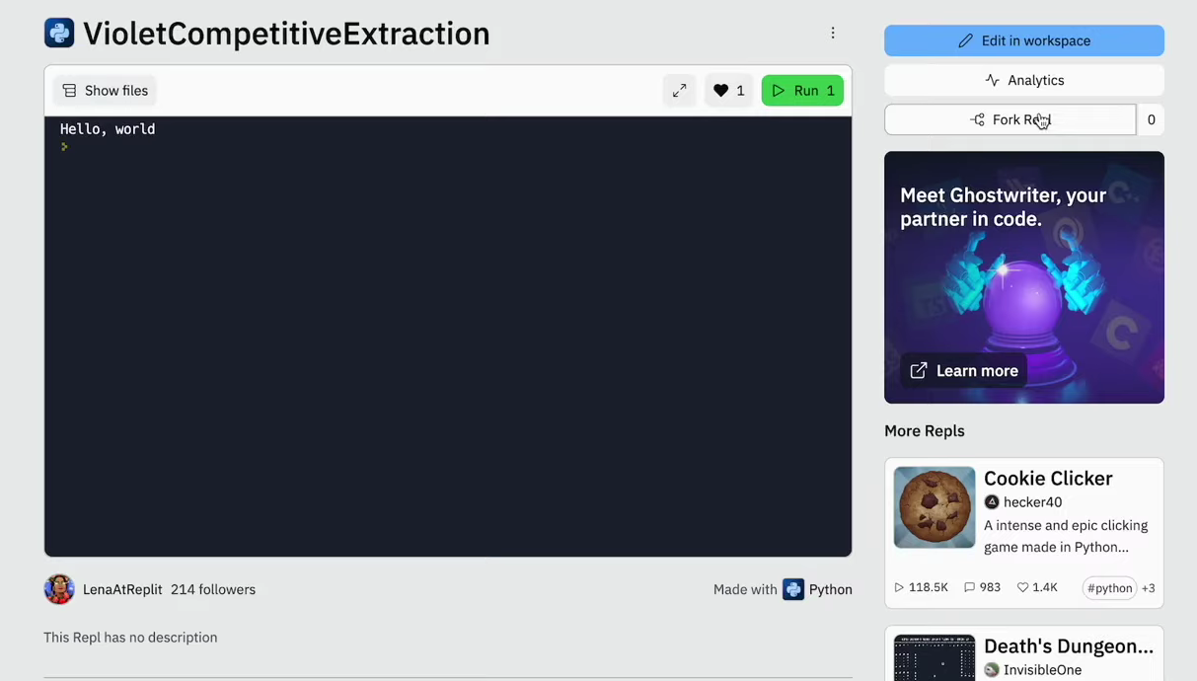
Task: Show files panel
Action: point(105,91)
